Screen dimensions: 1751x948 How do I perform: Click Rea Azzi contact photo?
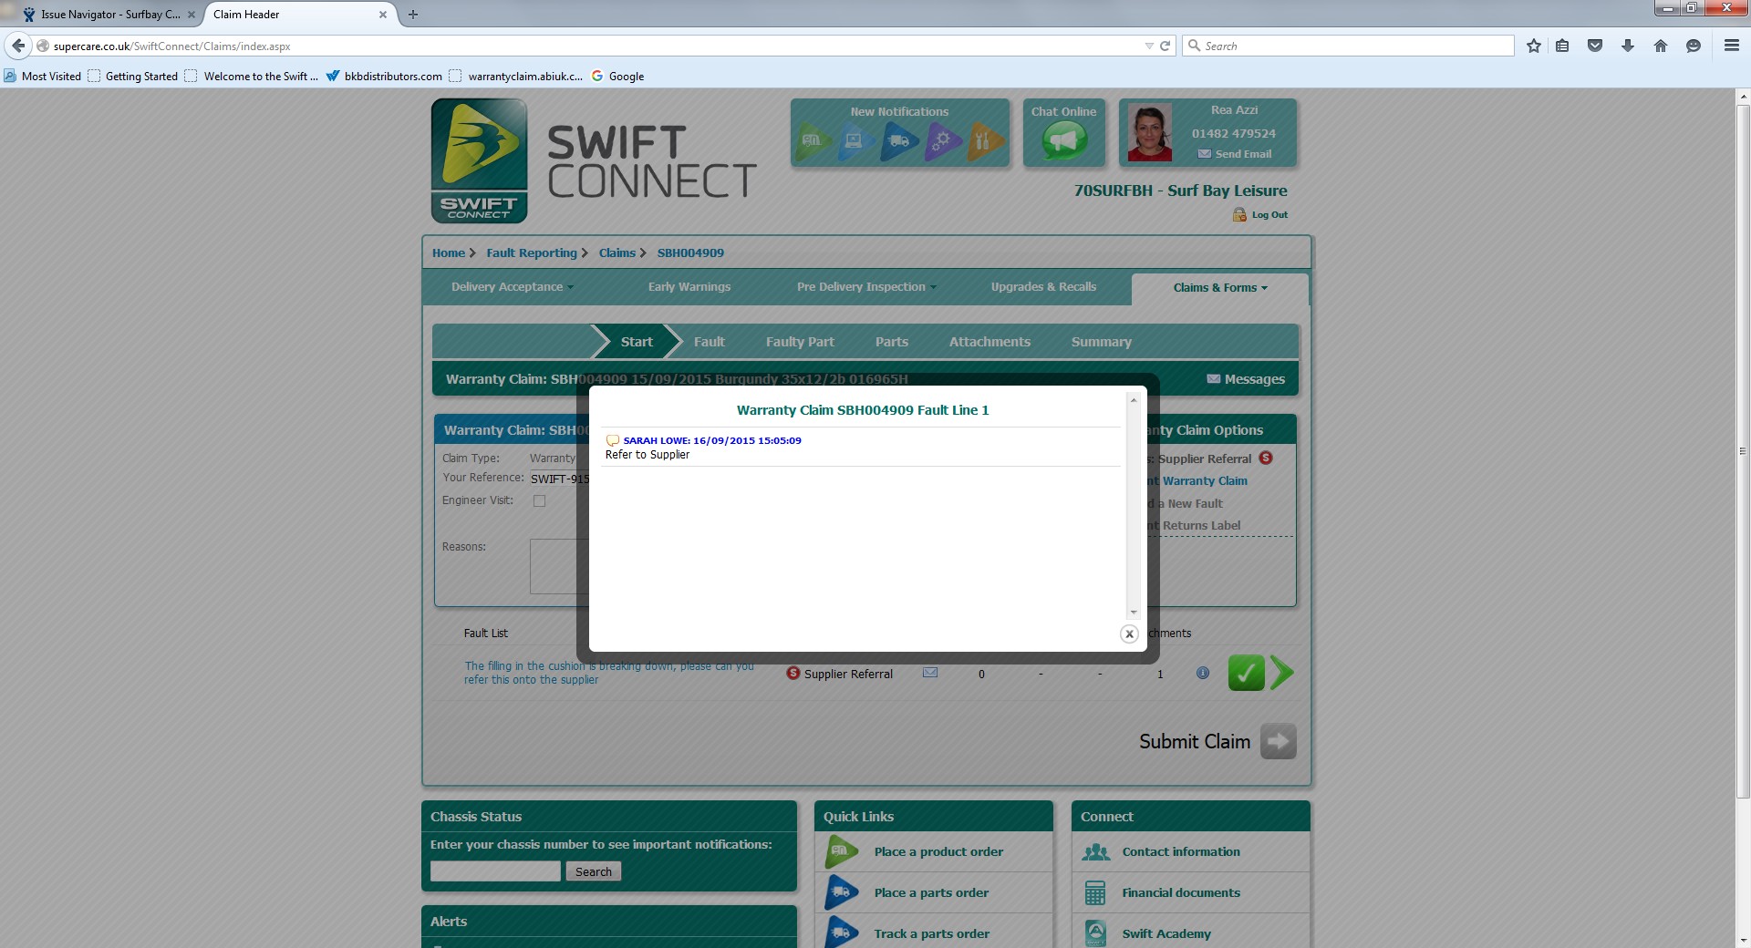point(1149,133)
